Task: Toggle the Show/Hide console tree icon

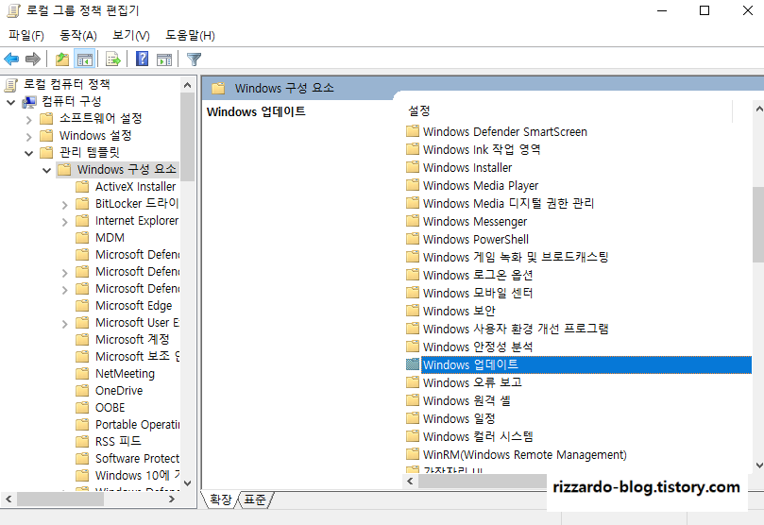Action: point(85,59)
